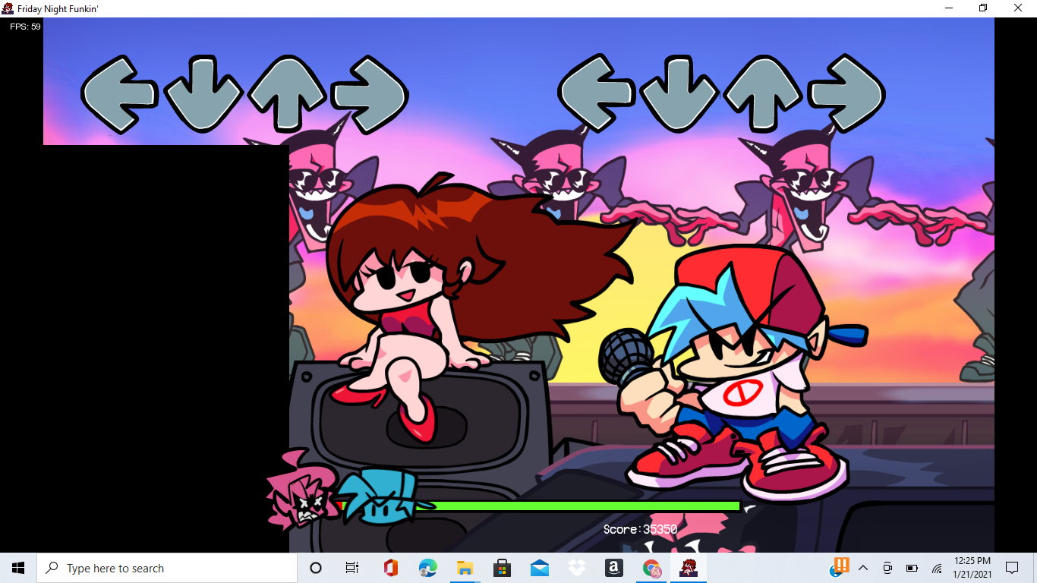Open the Action Center notifications
1037x583 pixels.
(1012, 568)
